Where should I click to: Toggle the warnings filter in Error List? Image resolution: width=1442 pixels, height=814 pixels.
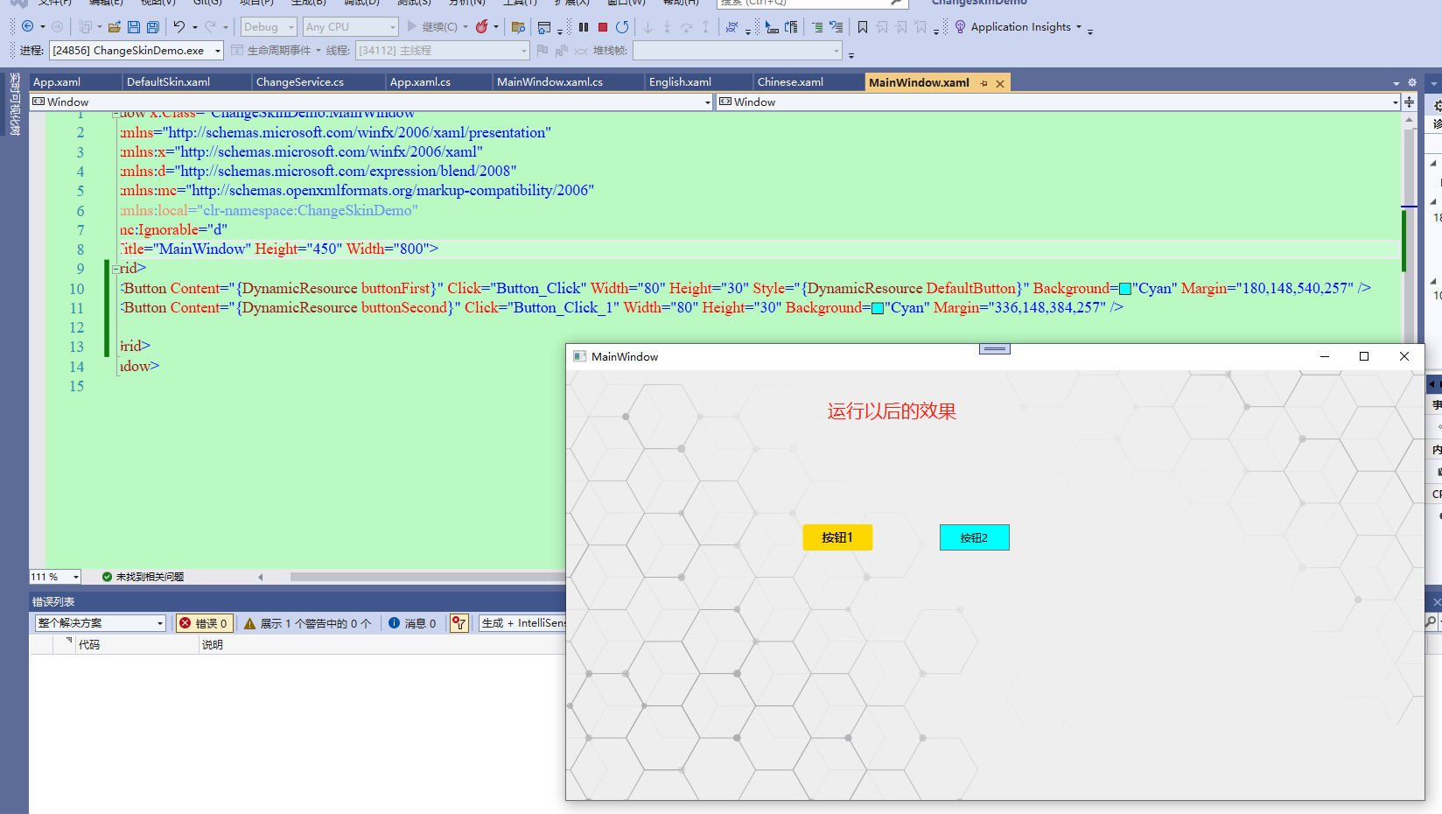[307, 623]
